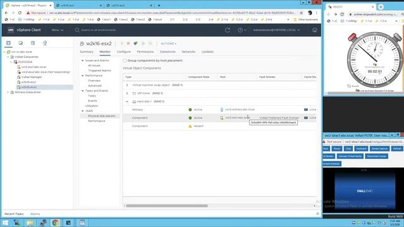Click the power off VM toolbar icon
Screen dimensions: 404x227
click(128, 44)
